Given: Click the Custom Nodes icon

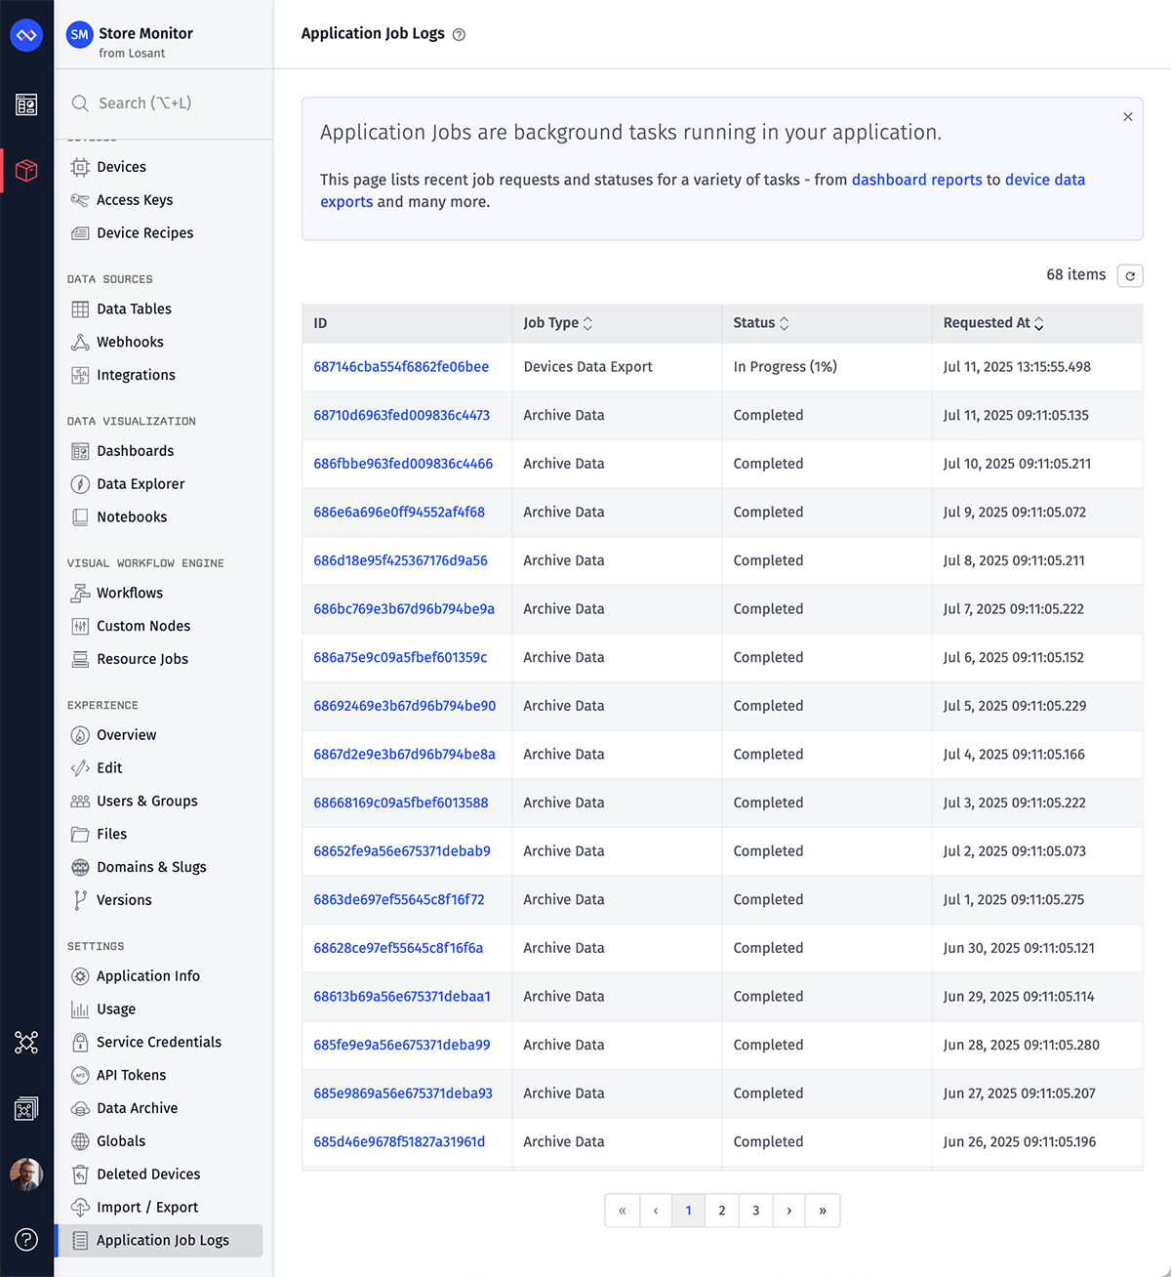Looking at the screenshot, I should point(80,626).
